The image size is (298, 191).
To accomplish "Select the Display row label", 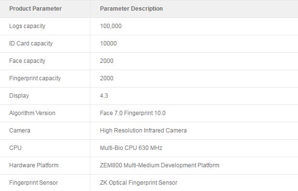I will point(19,96).
